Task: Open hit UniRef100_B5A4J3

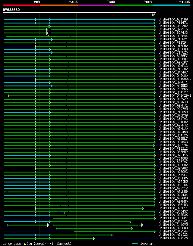Action: point(173,33)
